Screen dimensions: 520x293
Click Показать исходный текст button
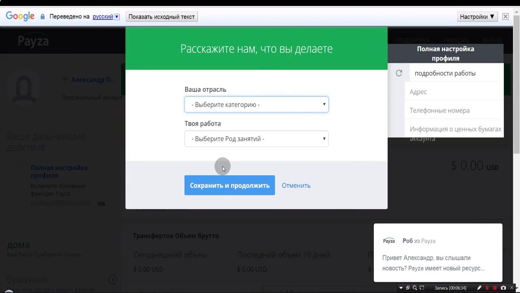tap(162, 17)
